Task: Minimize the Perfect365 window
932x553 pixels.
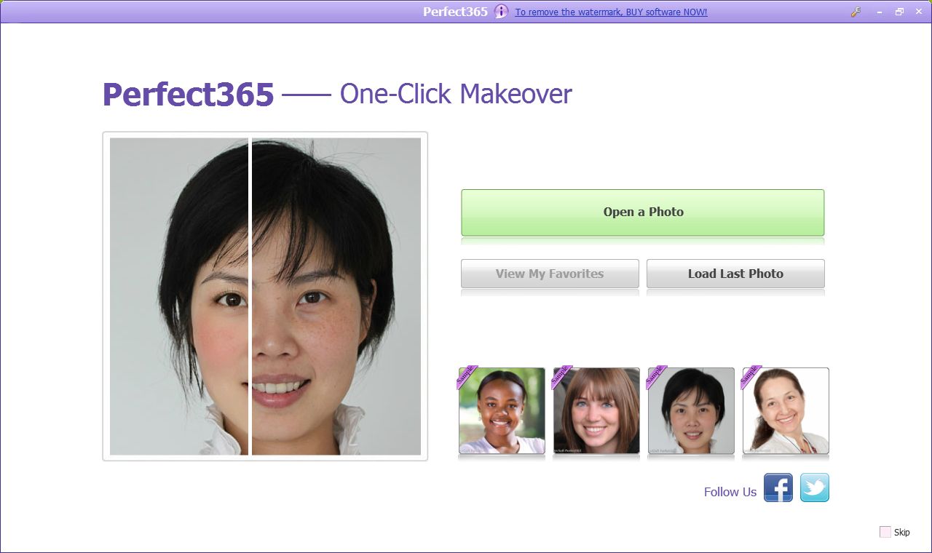Action: pyautogui.click(x=880, y=12)
